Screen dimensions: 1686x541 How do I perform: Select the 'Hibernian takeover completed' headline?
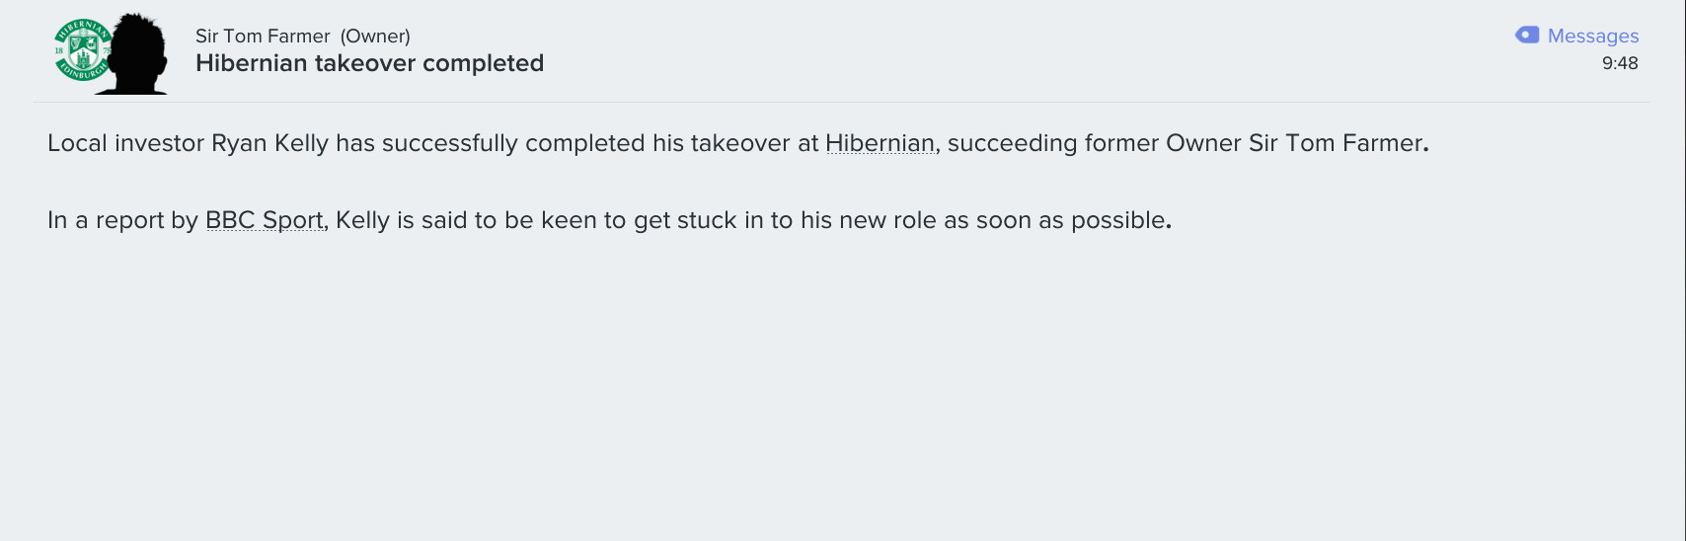point(369,63)
